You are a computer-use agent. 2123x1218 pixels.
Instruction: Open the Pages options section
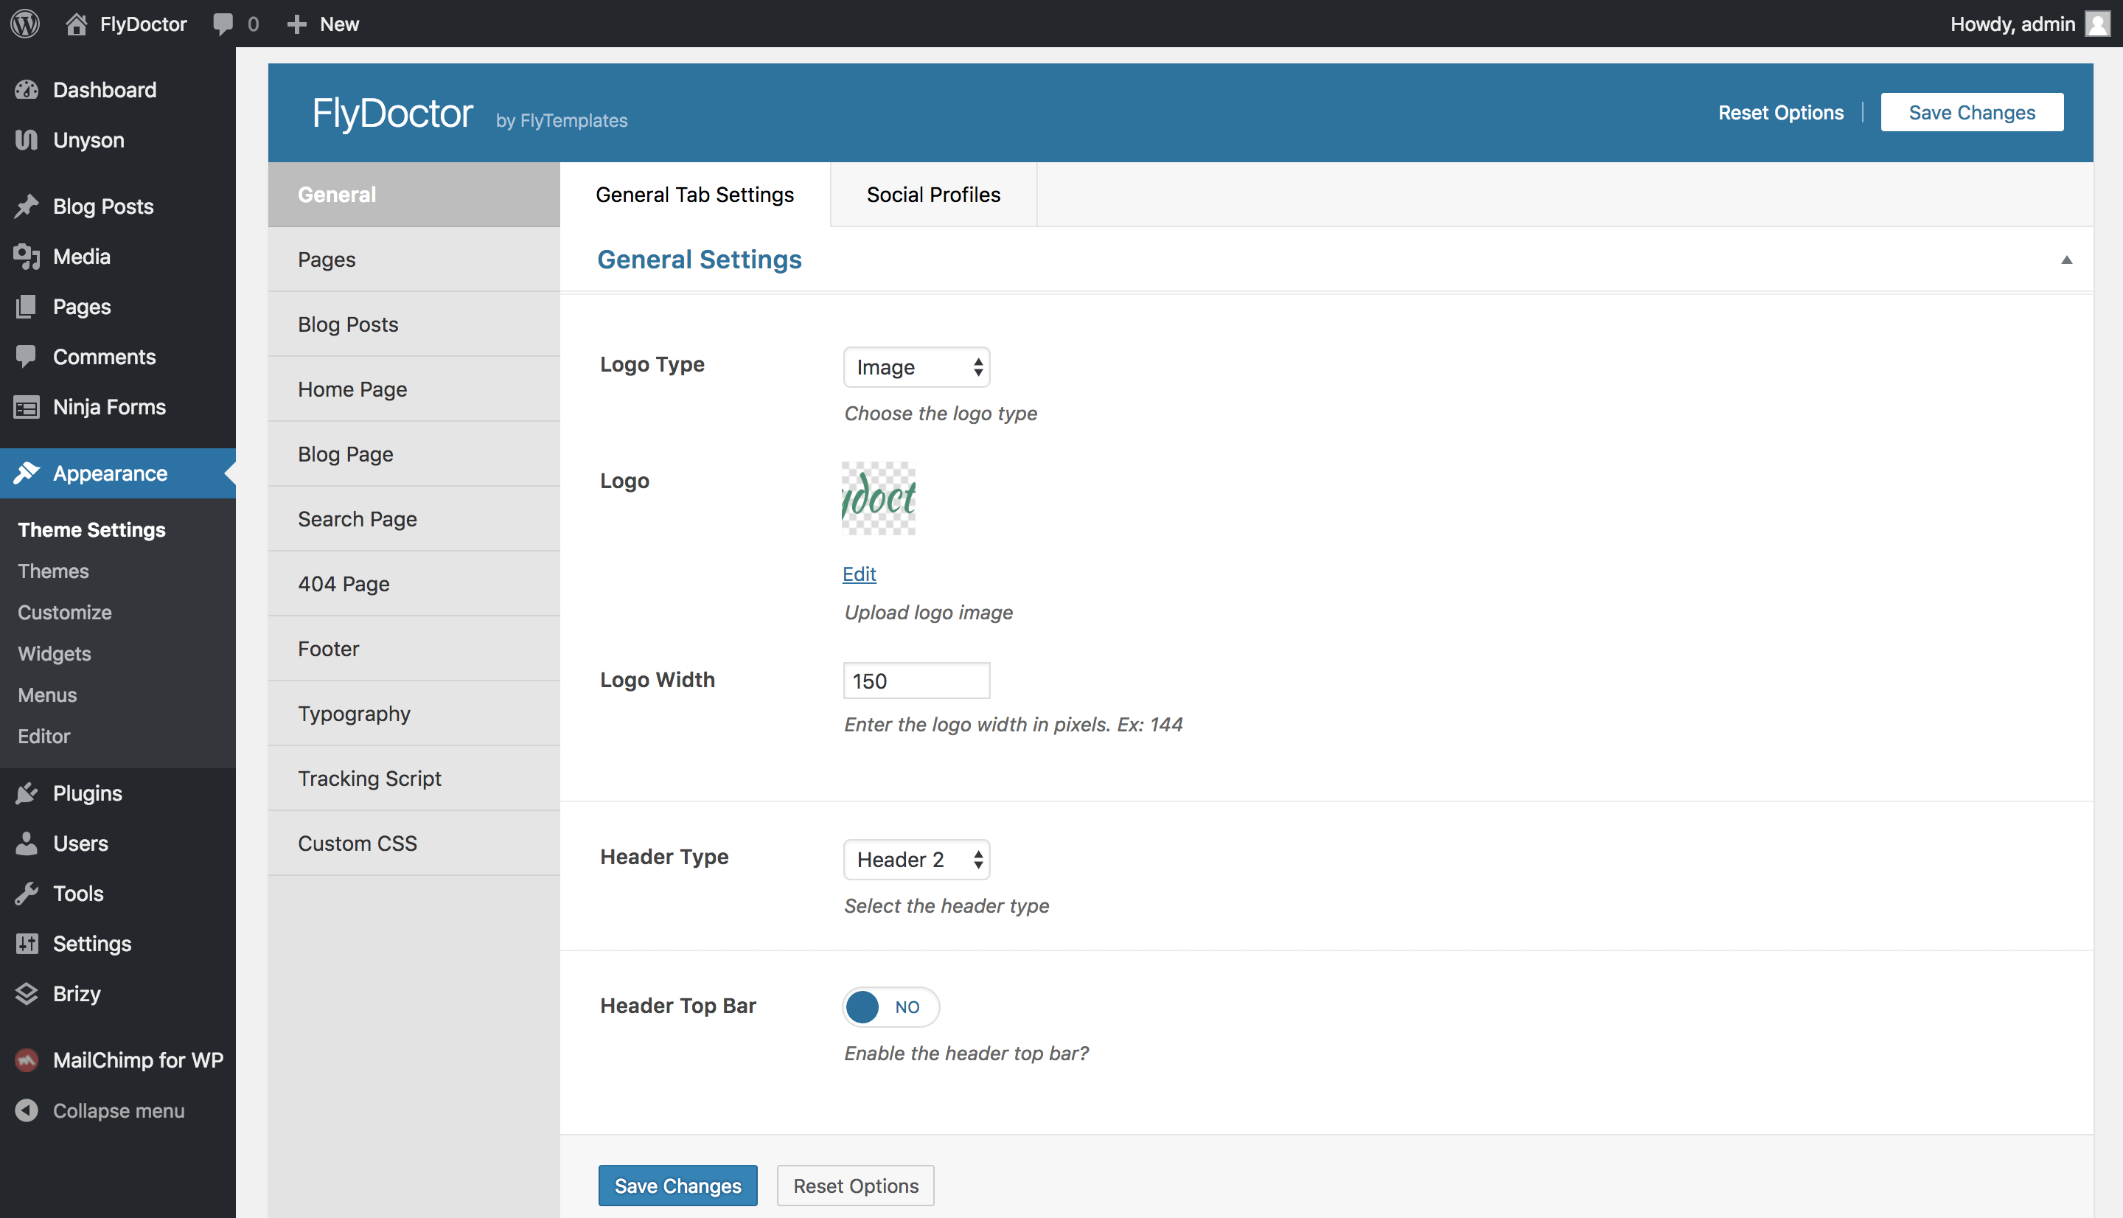click(414, 260)
